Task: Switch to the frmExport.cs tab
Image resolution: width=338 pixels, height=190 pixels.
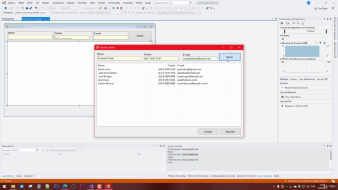Action: point(8,19)
